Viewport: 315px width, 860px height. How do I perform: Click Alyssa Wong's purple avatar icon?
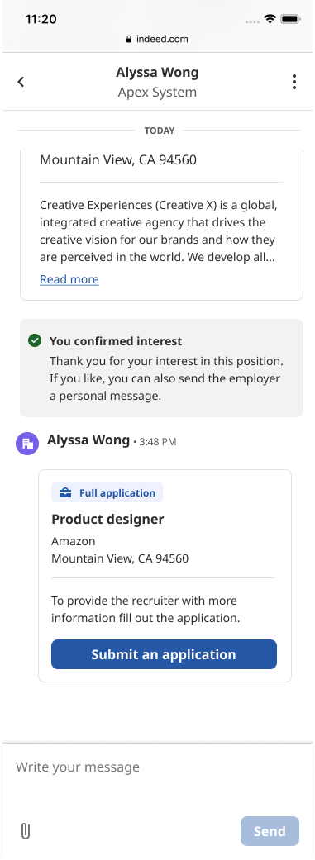coord(27,443)
